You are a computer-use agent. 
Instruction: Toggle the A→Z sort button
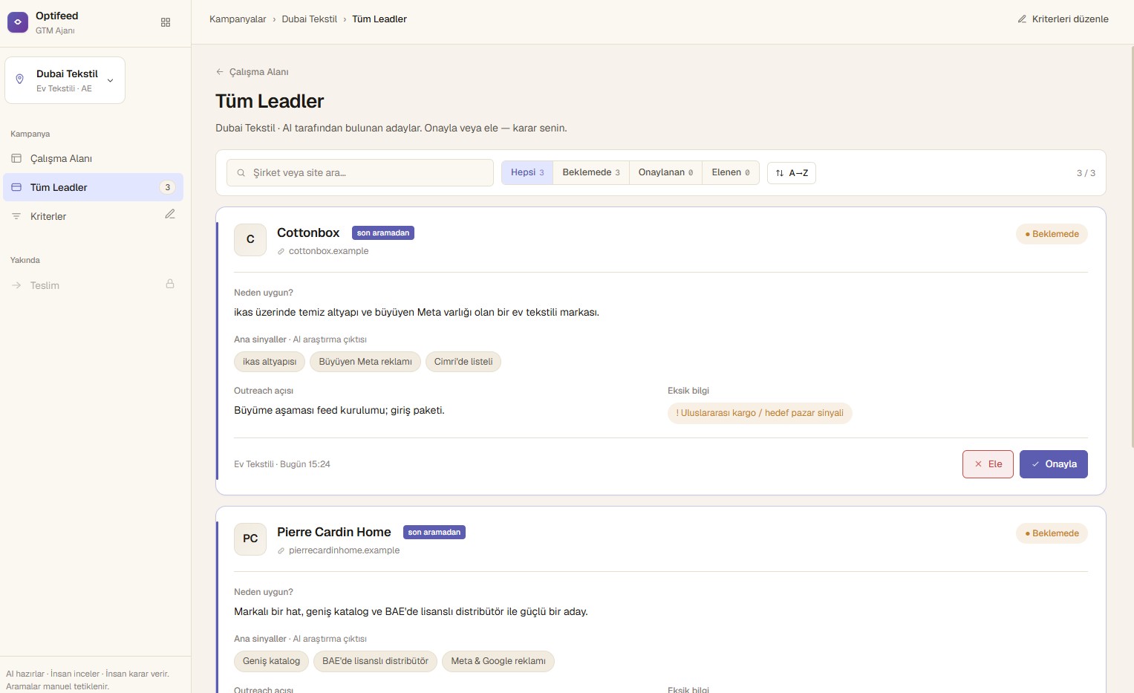(792, 173)
